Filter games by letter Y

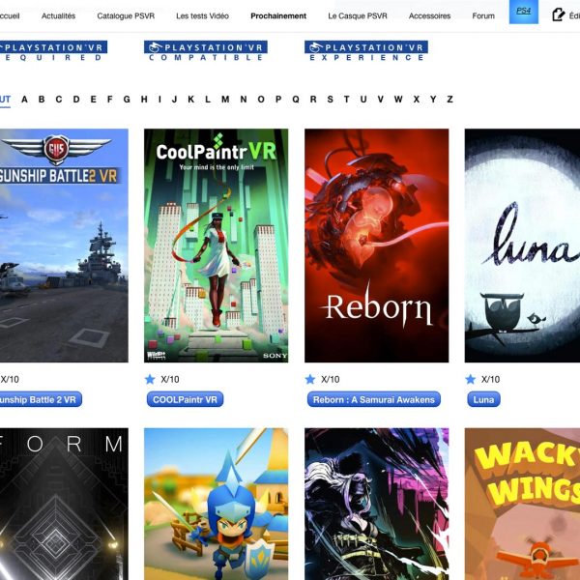tap(433, 100)
